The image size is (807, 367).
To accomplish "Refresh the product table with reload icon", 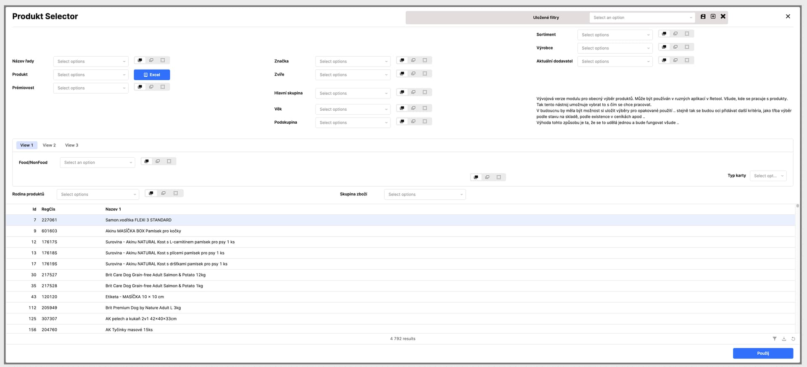I will (x=793, y=339).
